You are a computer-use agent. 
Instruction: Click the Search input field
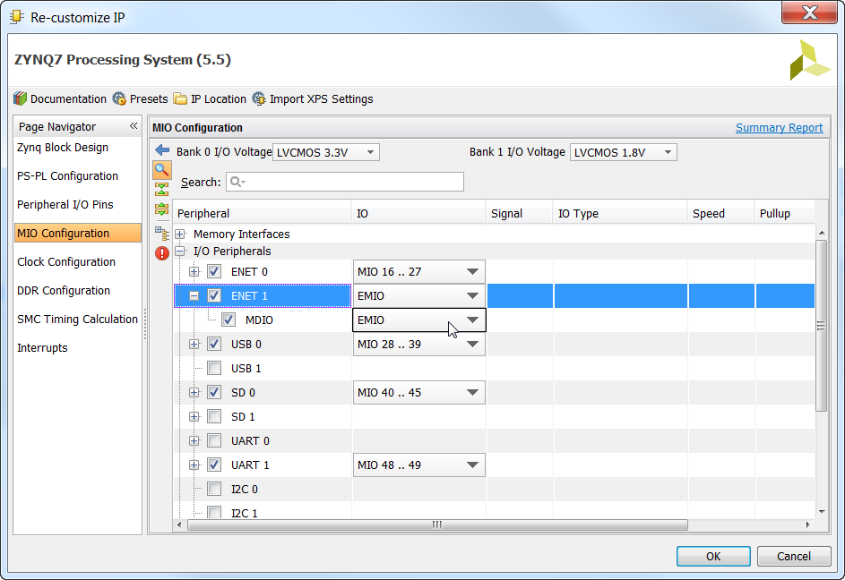click(345, 182)
